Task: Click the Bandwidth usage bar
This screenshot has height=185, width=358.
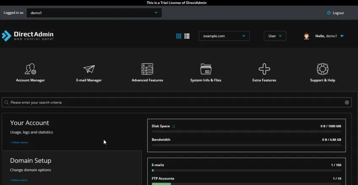Action: pyautogui.click(x=247, y=145)
